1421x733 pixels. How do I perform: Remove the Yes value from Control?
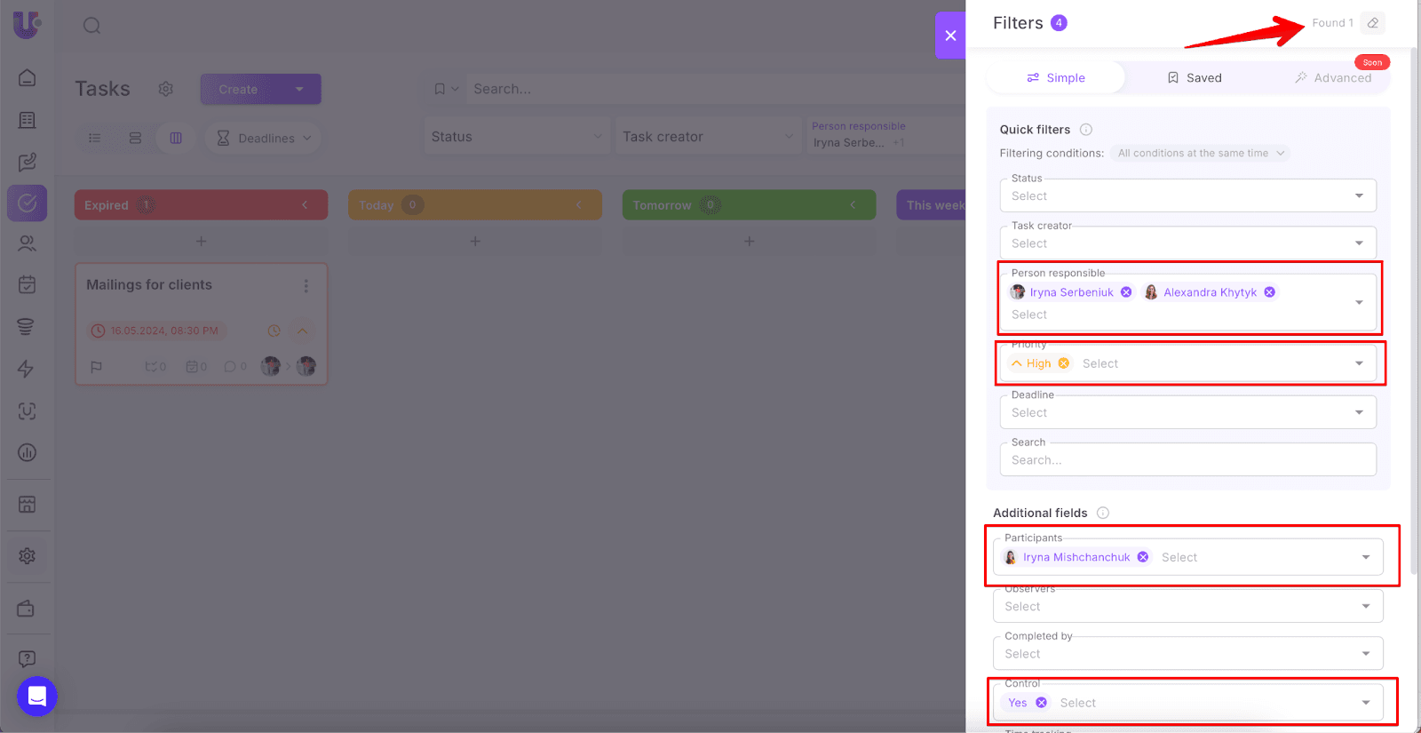(x=1041, y=703)
